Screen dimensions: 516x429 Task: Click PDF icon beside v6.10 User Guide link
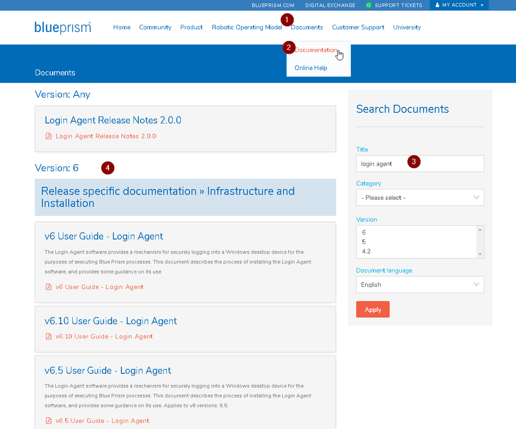point(49,336)
